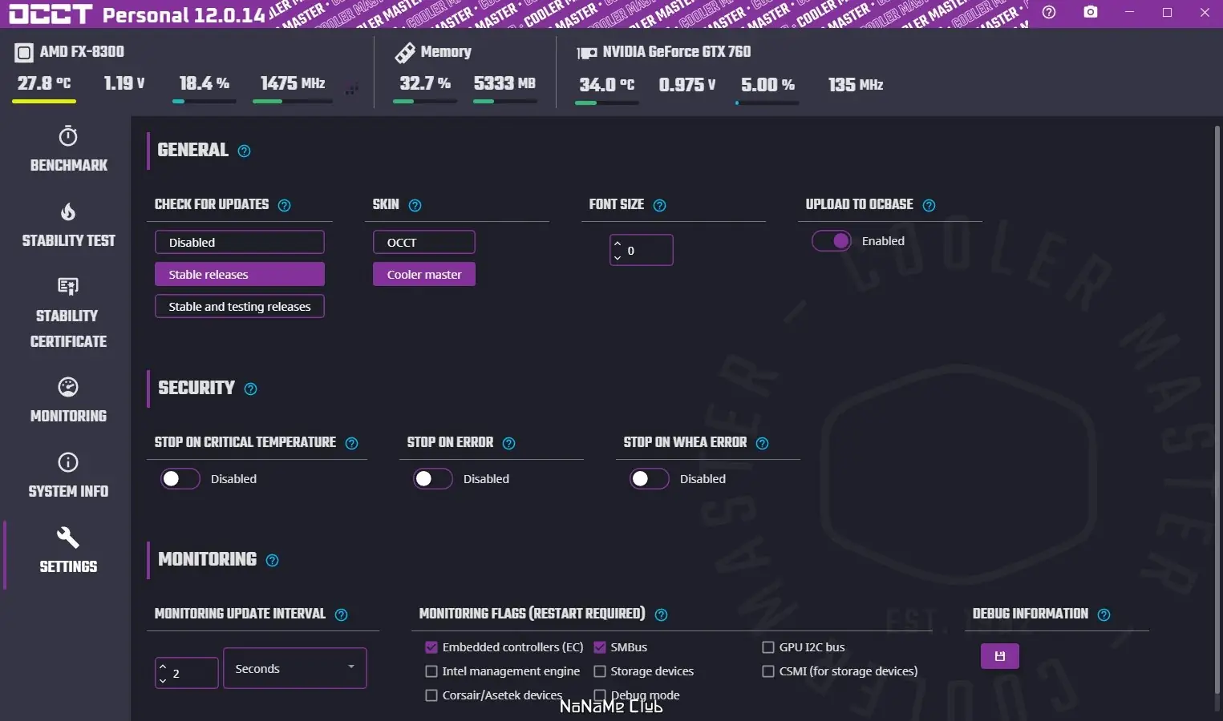Show help for Font Size

pyautogui.click(x=659, y=205)
